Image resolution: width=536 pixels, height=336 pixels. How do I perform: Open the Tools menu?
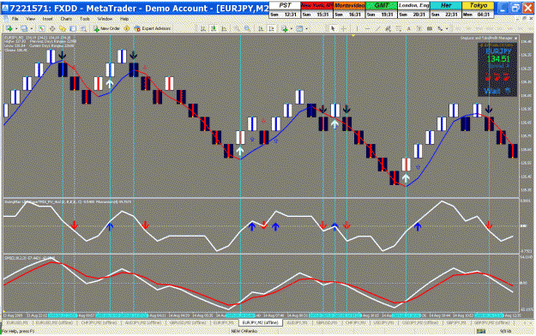click(x=85, y=19)
